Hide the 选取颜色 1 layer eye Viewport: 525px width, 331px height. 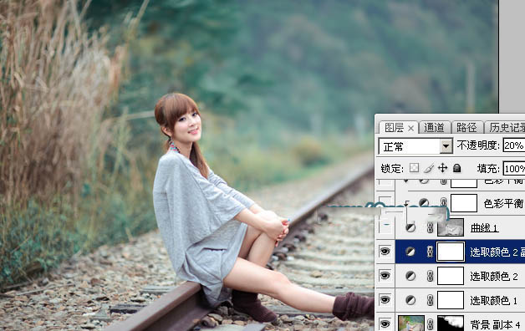click(385, 300)
